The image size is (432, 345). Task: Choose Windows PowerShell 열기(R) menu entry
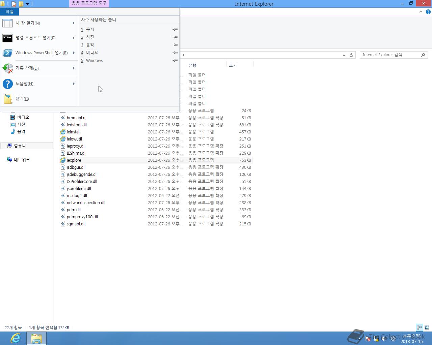click(39, 53)
